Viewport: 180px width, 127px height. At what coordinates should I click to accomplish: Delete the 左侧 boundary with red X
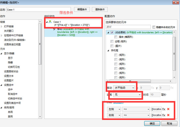pos(168,109)
